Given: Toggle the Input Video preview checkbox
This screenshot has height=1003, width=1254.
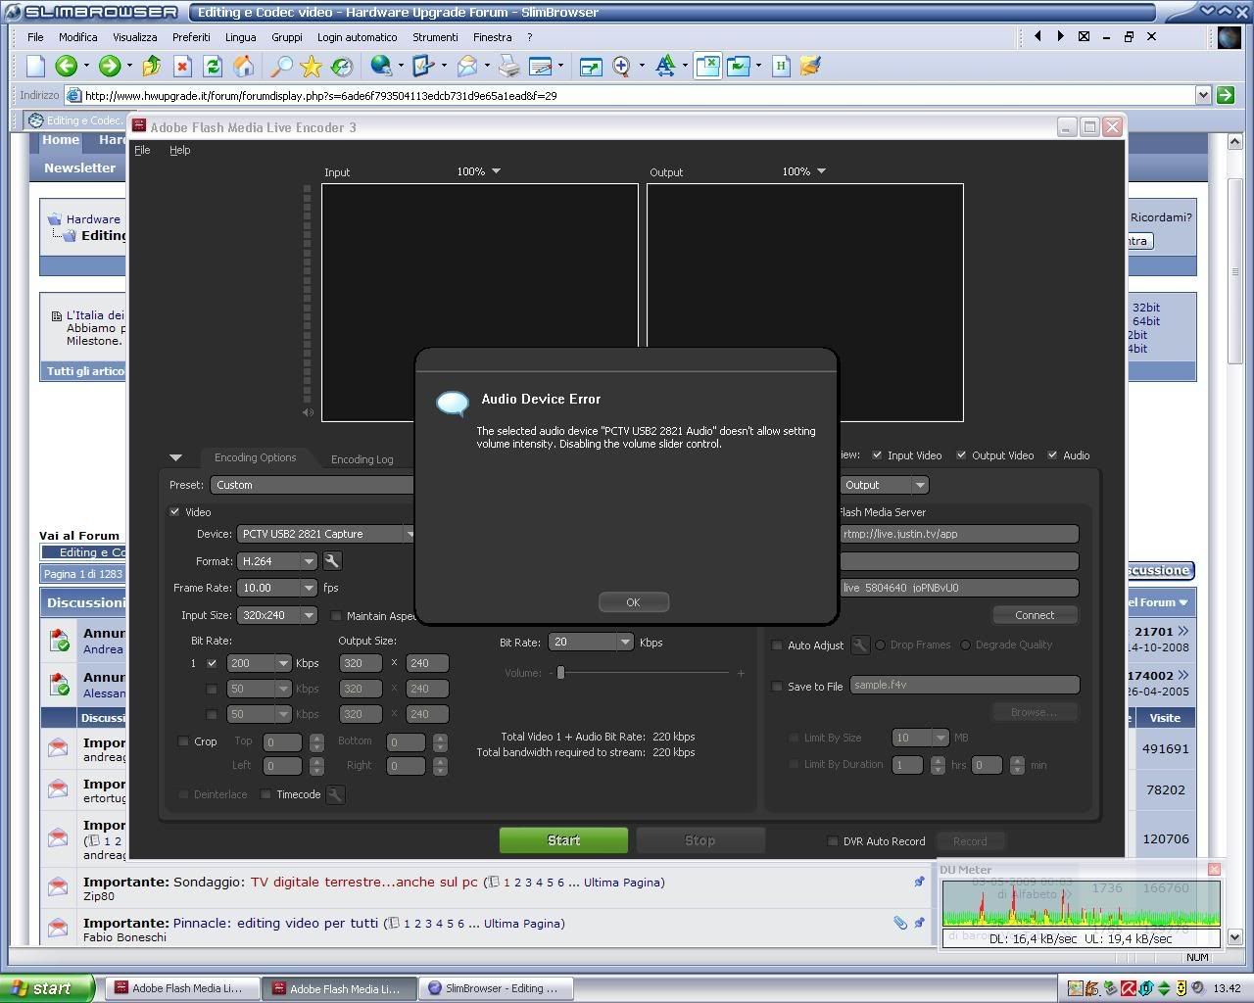Looking at the screenshot, I should 877,454.
